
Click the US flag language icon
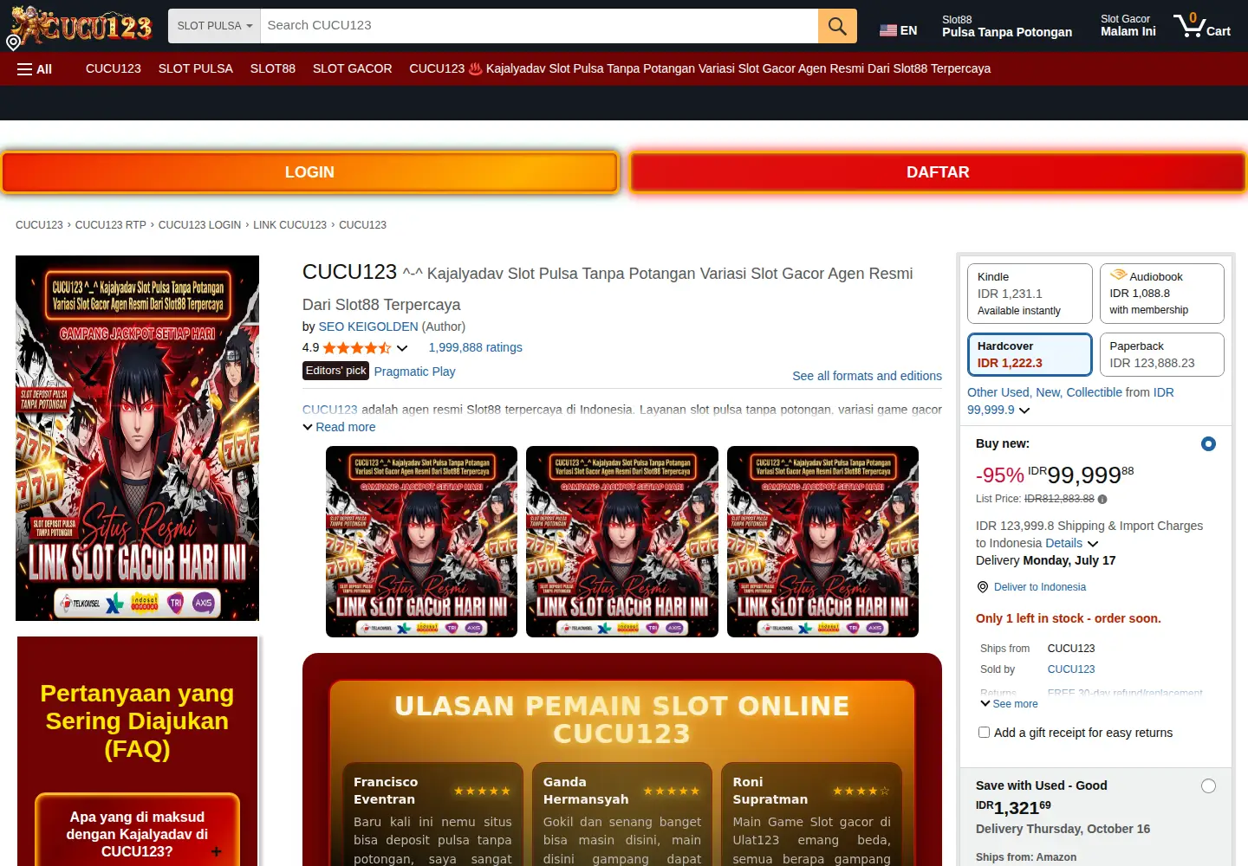click(x=888, y=30)
